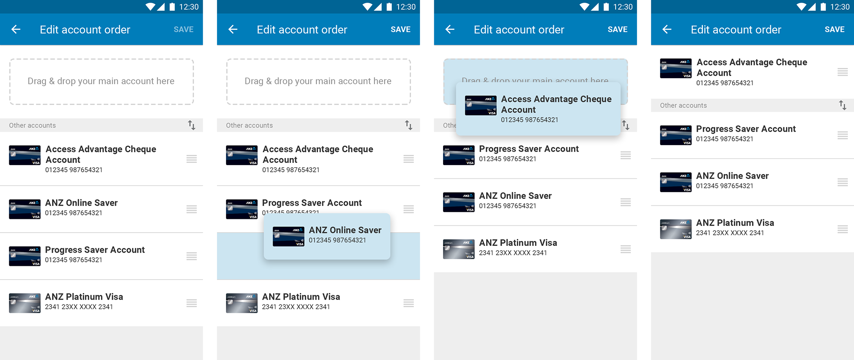Select ANZ Online Saver text in fourth screen
Viewport: 854px width, 360px height.
click(x=733, y=176)
